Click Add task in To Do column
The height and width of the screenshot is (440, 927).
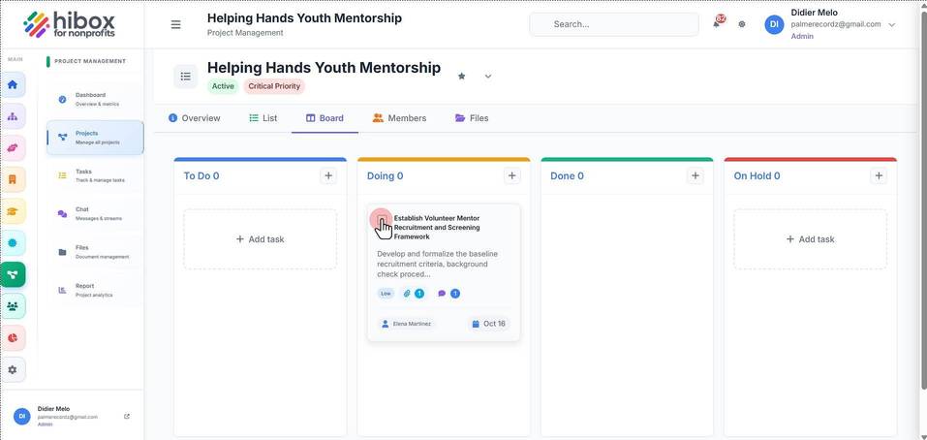[x=261, y=239]
